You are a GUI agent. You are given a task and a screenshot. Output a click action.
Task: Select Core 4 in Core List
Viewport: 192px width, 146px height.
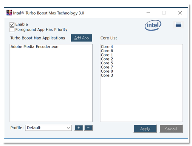[x=107, y=47]
